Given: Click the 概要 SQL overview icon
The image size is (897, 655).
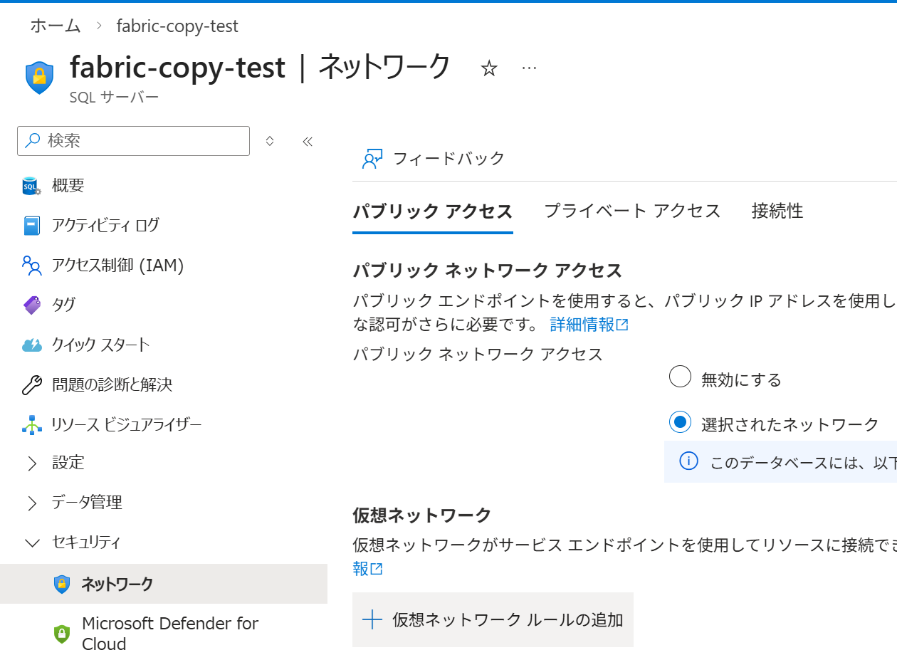Looking at the screenshot, I should point(32,187).
